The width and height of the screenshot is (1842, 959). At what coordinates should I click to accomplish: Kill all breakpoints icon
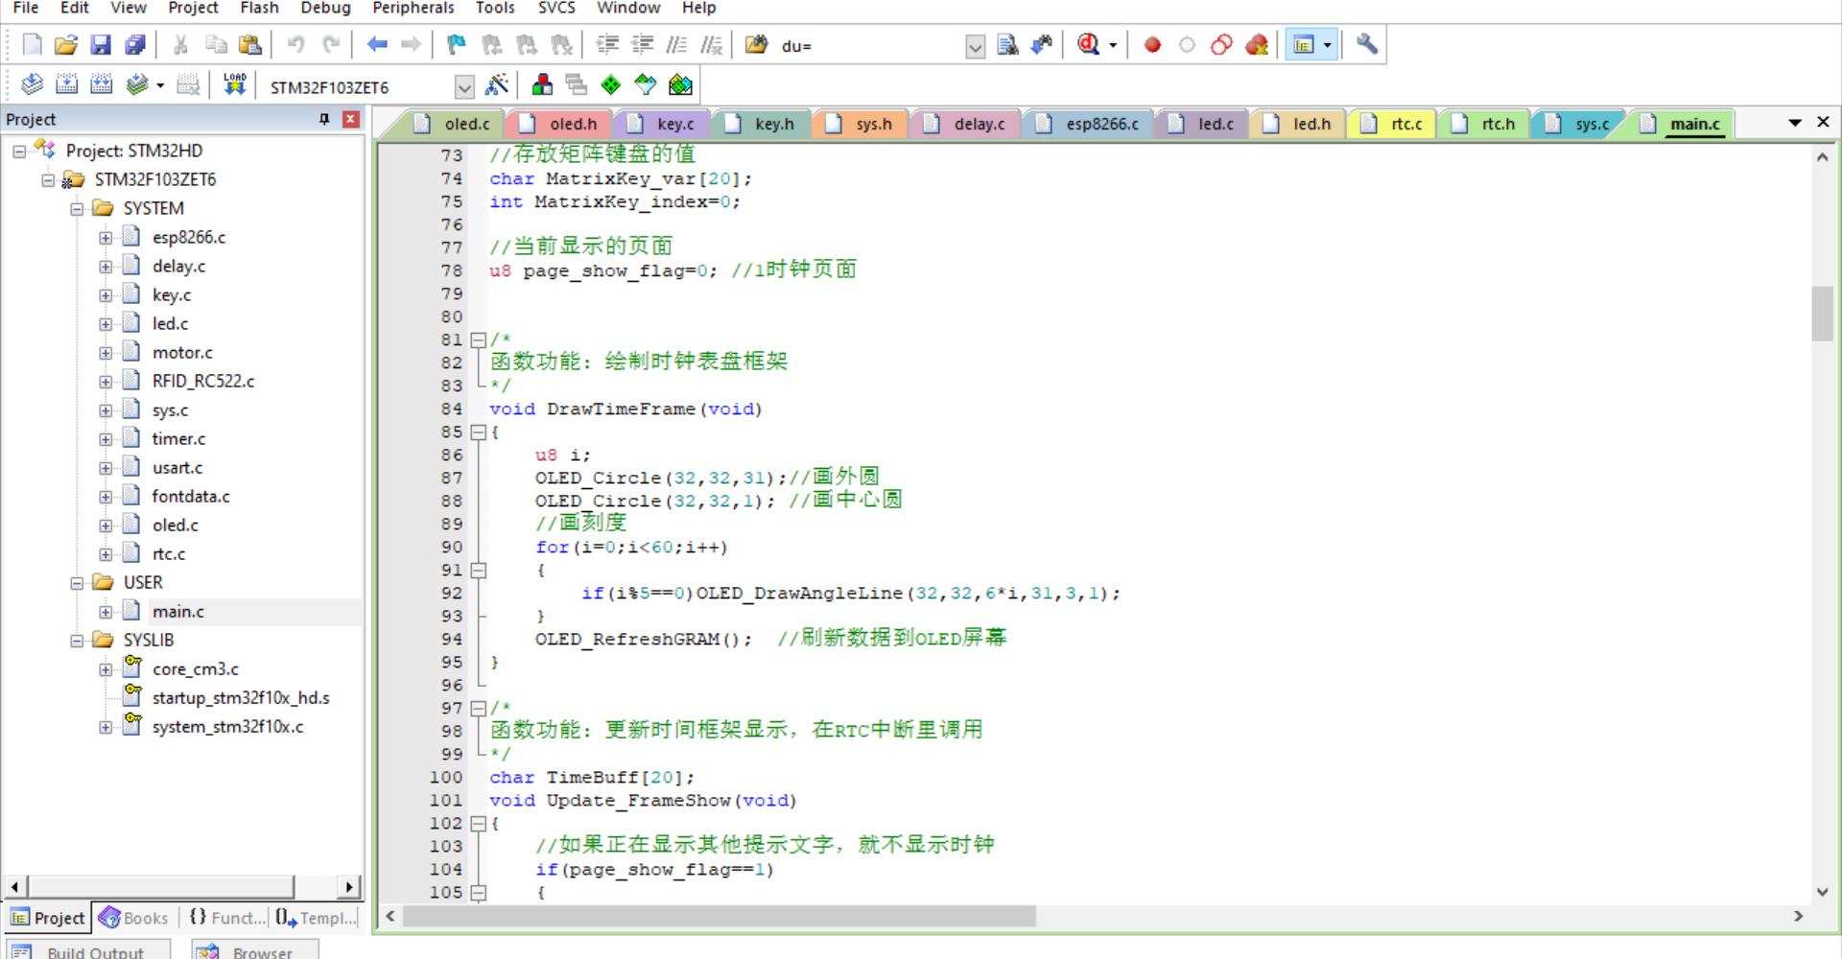click(x=1257, y=45)
